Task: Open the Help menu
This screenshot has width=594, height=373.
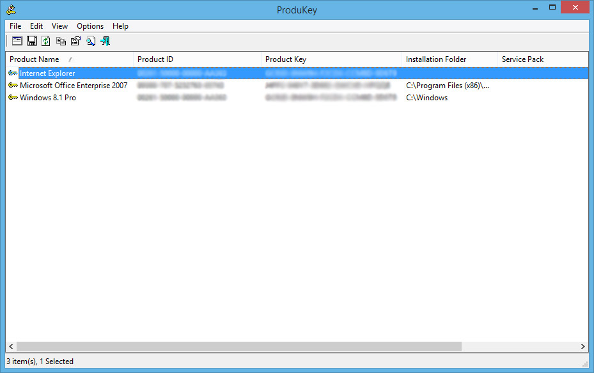Action: click(x=120, y=26)
